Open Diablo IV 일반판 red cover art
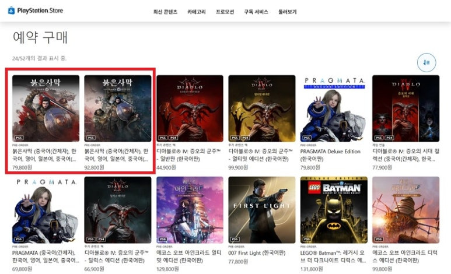 pyautogui.click(x=190, y=108)
